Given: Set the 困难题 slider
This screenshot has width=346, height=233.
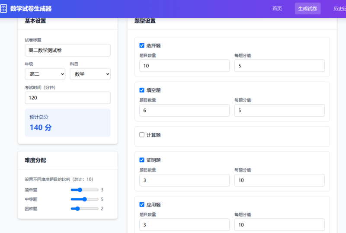Looking at the screenshot, I should pyautogui.click(x=84, y=209).
